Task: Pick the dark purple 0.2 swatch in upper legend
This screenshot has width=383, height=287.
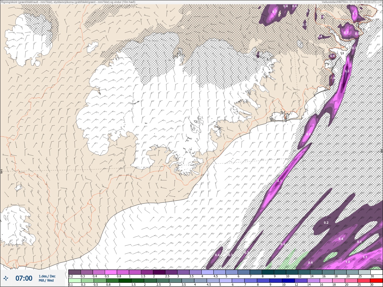Action: (75, 272)
